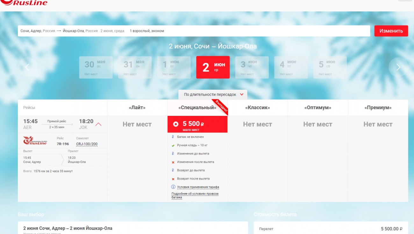The image size is (414, 234).
Task: Choose the 5 June Saturday date tab
Action: 330,67
